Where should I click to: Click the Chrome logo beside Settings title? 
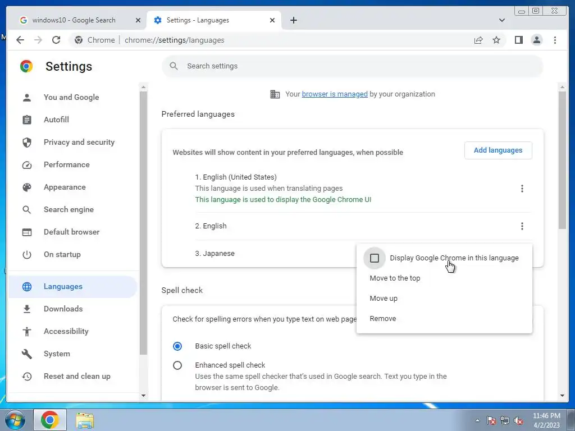(26, 66)
